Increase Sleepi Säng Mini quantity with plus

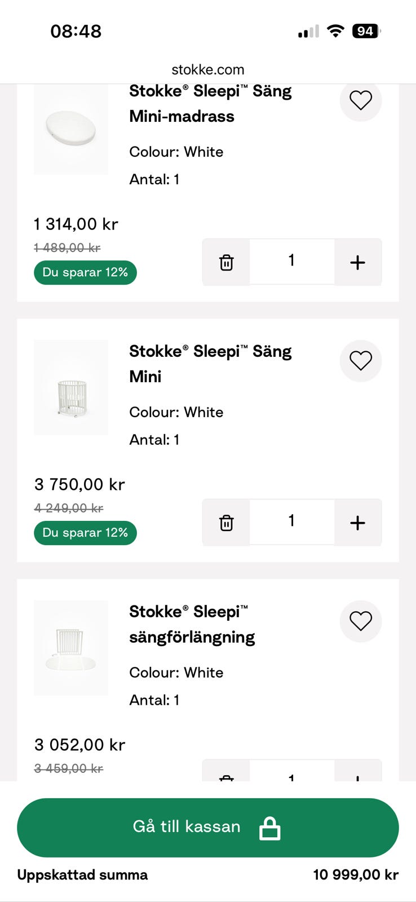click(357, 523)
